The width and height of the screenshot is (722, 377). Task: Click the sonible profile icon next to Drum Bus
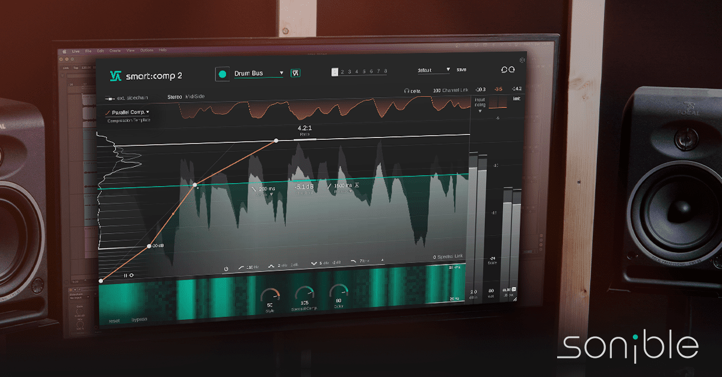(294, 72)
